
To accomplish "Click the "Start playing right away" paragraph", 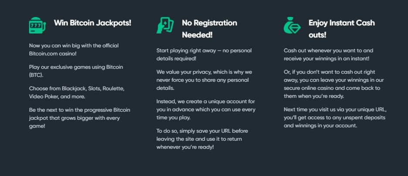I will tap(204, 54).
